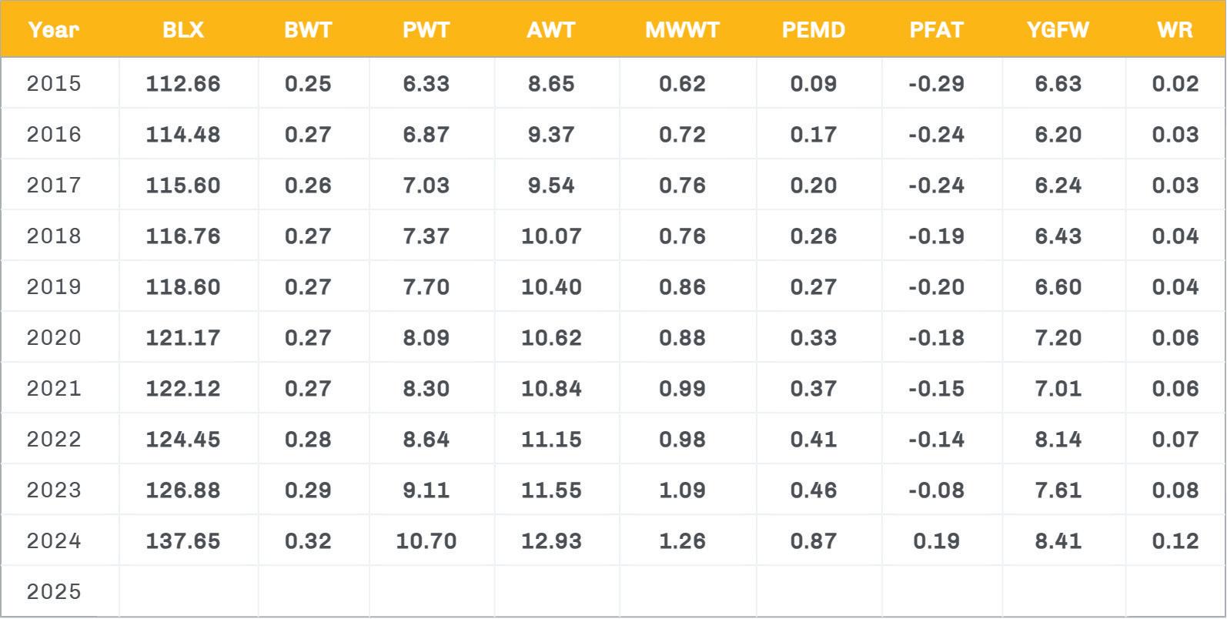Viewport: 1227px width, 619px height.
Task: Click AWT value 10.07 in 2018 row
Action: [x=551, y=236]
